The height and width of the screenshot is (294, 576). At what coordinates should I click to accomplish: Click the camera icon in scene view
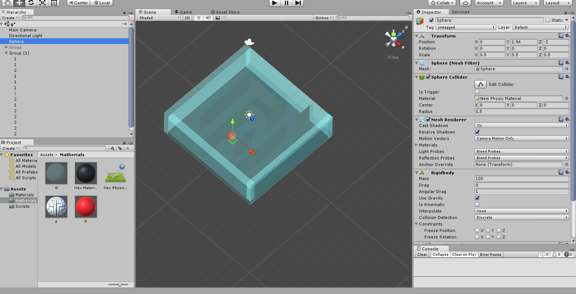point(249,42)
